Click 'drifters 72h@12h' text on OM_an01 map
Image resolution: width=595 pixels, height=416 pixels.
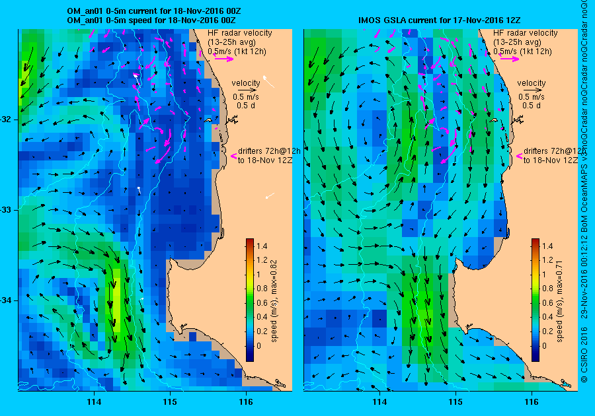(269, 151)
